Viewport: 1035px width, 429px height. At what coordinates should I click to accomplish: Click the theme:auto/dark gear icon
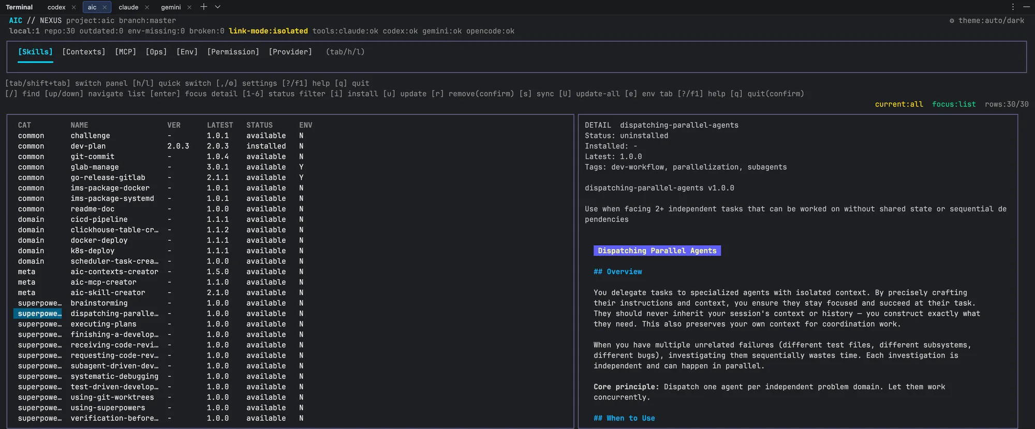point(952,21)
